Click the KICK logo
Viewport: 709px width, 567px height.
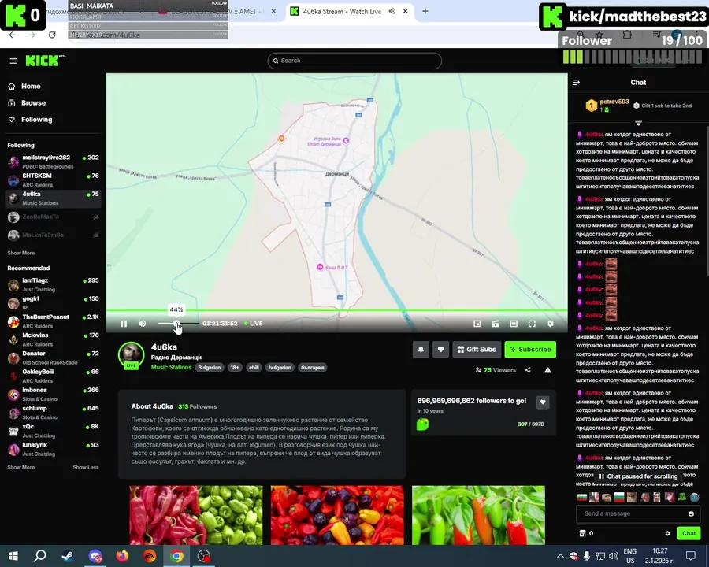(44, 61)
